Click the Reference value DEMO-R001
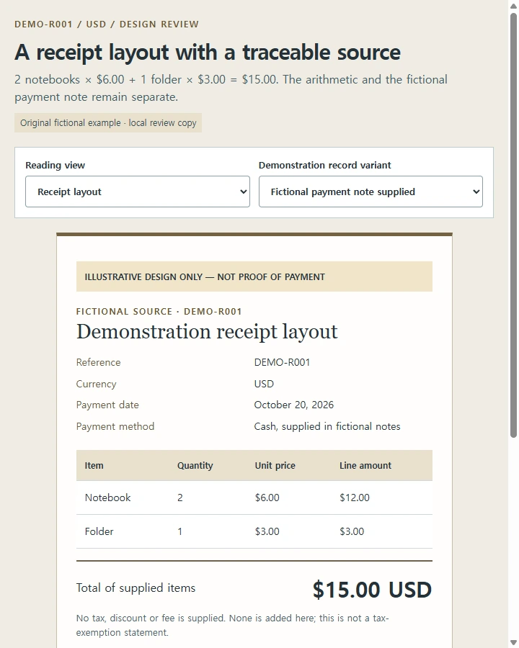Screen dimensions: 519x648 (x=282, y=362)
